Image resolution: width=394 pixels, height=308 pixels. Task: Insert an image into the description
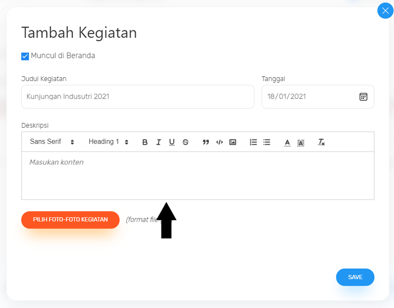pos(232,142)
